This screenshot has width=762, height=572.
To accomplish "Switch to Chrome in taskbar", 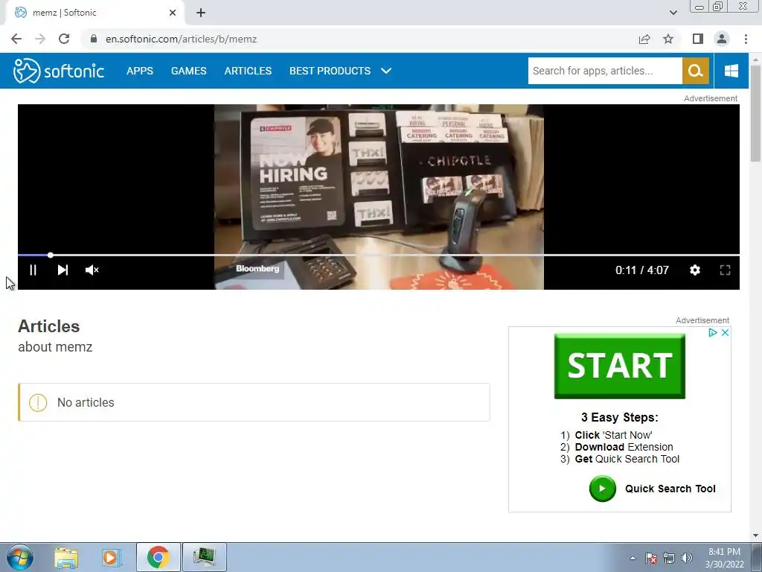I will (159, 557).
